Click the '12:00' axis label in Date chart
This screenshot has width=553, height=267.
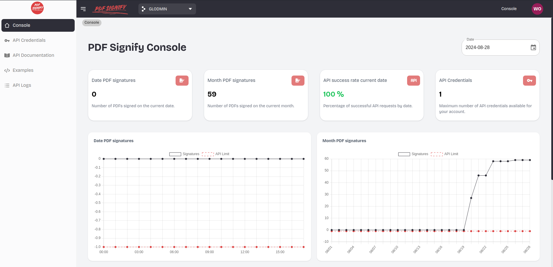[x=245, y=252]
